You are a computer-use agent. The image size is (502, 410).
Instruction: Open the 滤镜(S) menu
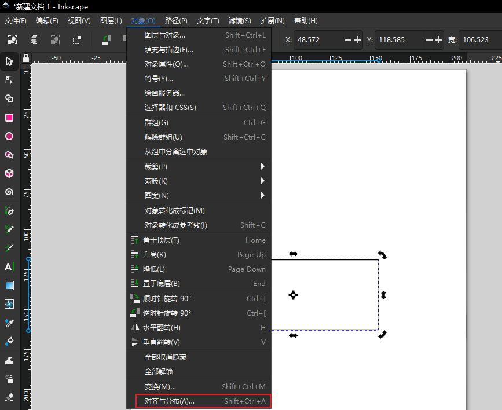[x=240, y=21]
